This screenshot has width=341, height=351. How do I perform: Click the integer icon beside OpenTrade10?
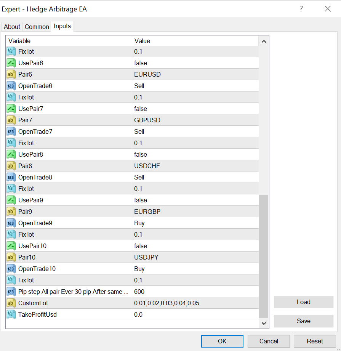(x=11, y=269)
